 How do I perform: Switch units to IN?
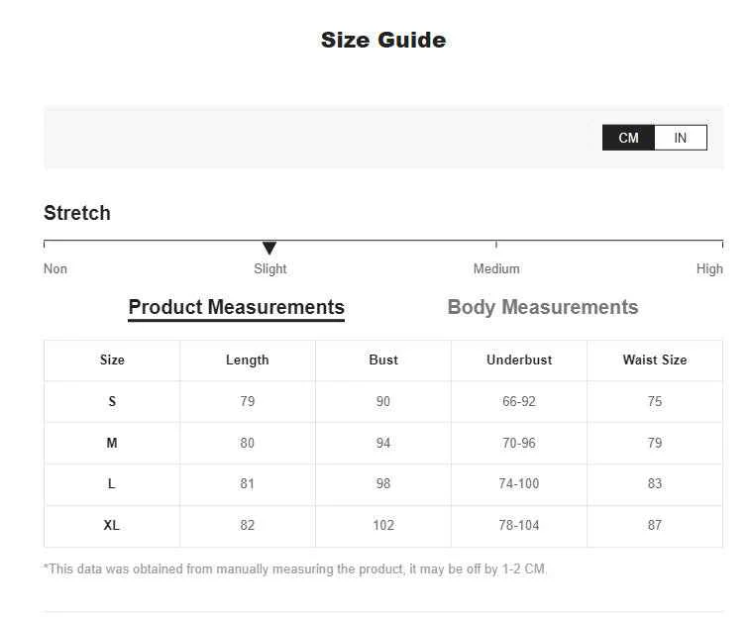tap(680, 138)
